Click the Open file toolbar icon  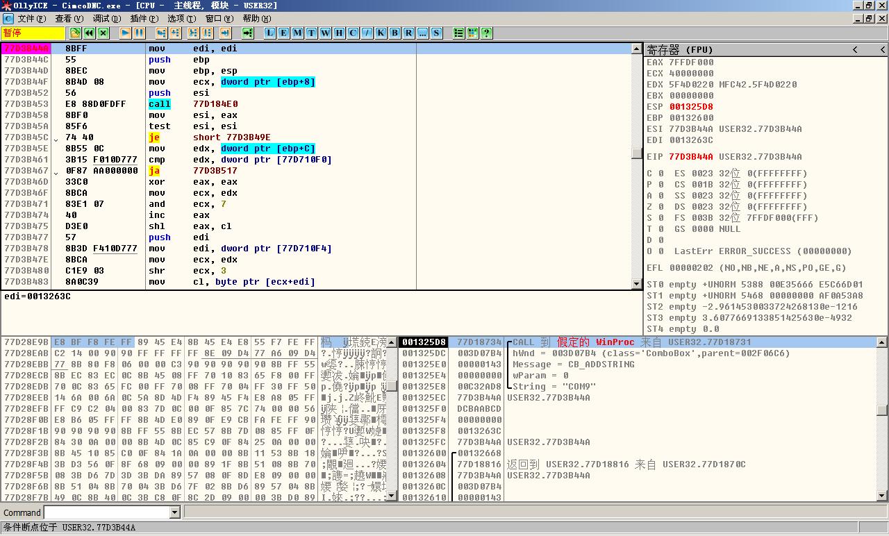click(75, 33)
